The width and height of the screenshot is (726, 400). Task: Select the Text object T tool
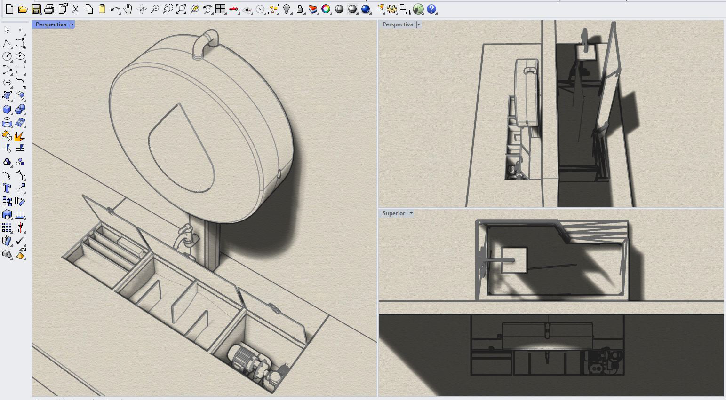(7, 188)
